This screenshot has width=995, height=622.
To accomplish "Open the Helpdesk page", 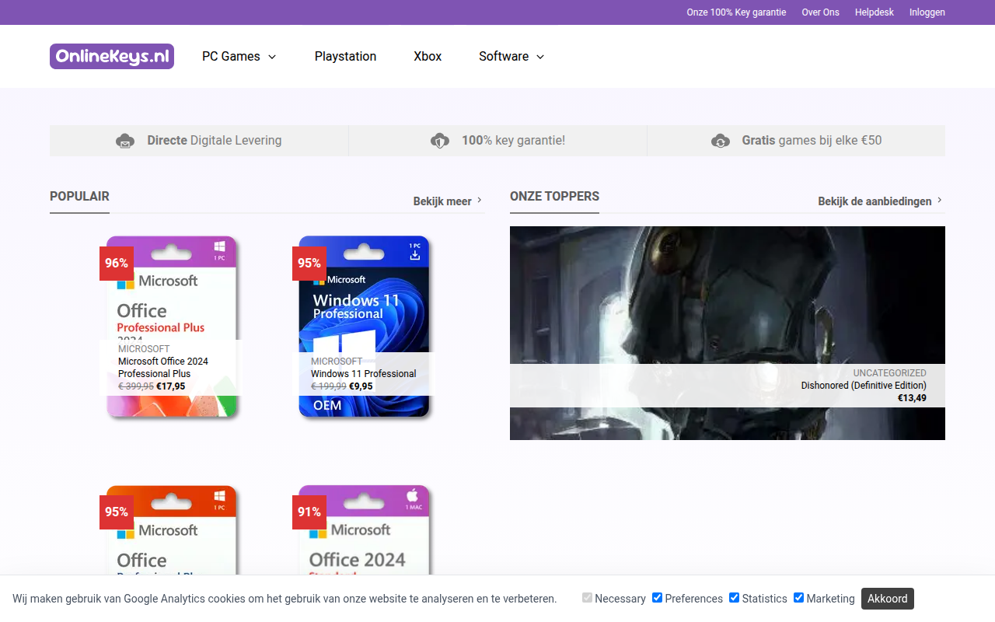I will [x=875, y=12].
